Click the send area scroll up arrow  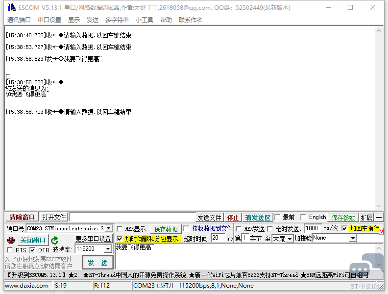pyautogui.click(x=379, y=248)
